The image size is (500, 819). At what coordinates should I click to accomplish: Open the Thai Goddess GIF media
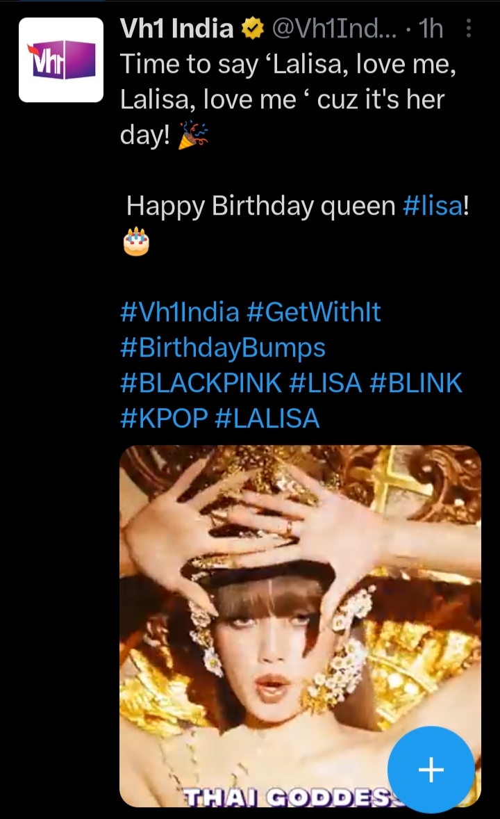[300, 626]
